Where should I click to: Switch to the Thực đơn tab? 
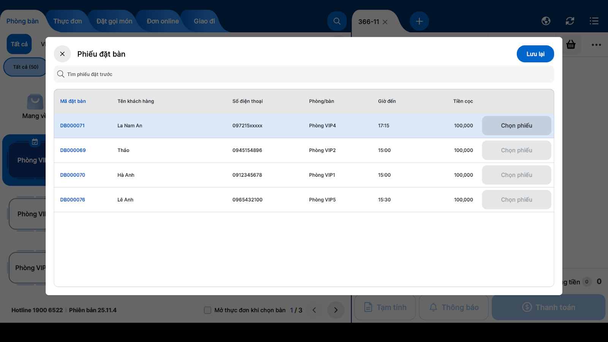(x=68, y=21)
